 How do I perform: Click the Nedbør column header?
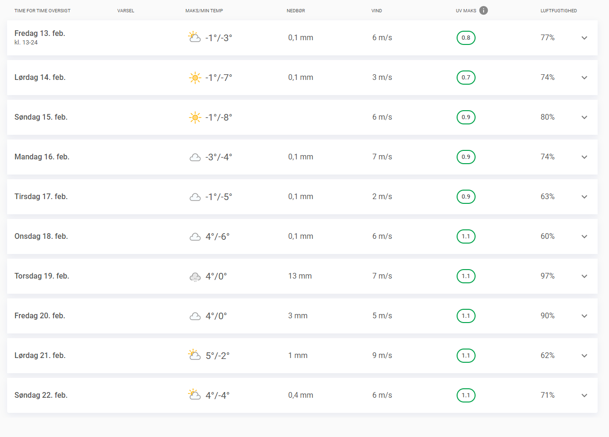pos(295,11)
